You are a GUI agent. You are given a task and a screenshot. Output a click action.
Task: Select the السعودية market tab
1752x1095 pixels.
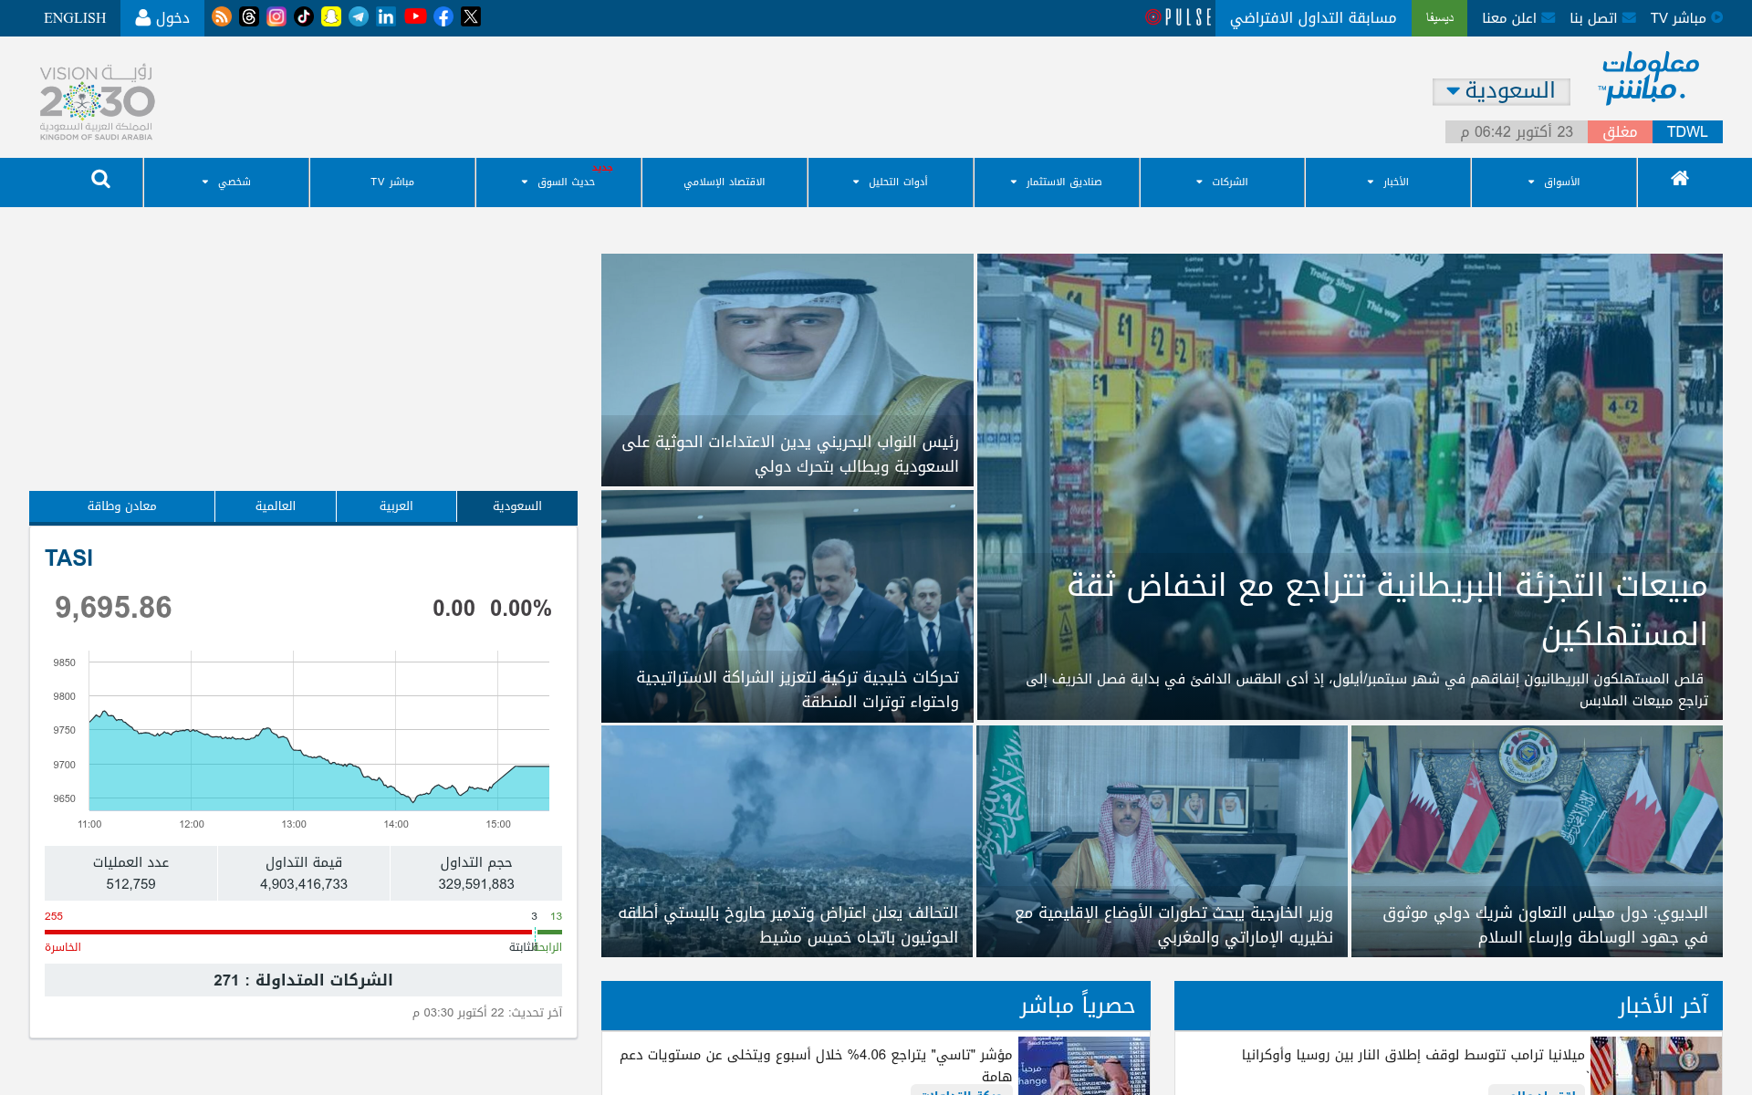pyautogui.click(x=517, y=506)
